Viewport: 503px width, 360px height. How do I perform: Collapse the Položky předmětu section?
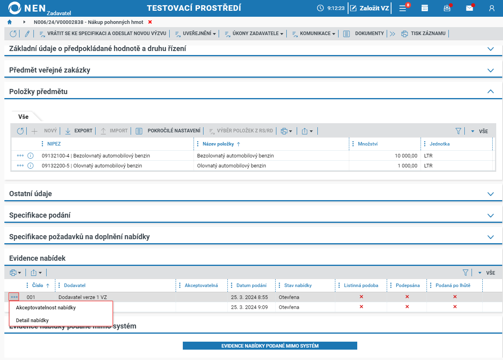(x=491, y=92)
